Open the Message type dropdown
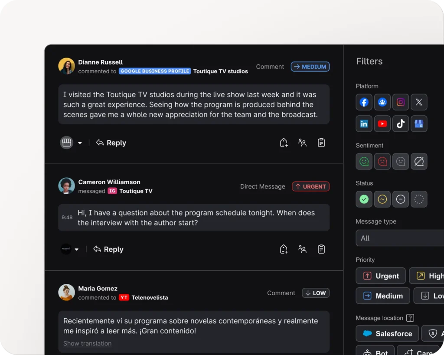 click(400, 238)
